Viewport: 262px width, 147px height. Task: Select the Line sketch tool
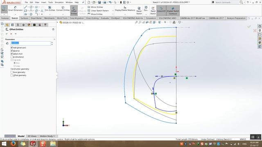pos(25,7)
